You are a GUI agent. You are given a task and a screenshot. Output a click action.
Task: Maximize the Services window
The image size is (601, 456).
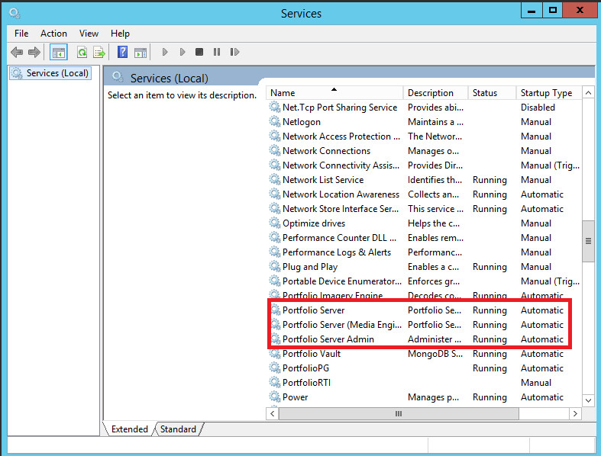coord(552,11)
